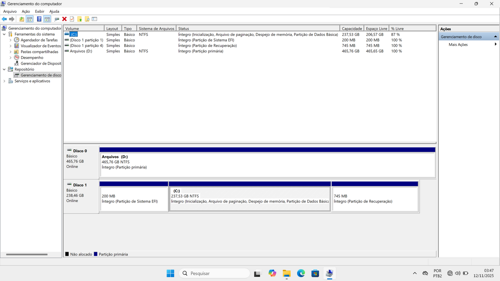The height and width of the screenshot is (281, 500).
Task: Open the Exibir menu
Action: point(39,11)
